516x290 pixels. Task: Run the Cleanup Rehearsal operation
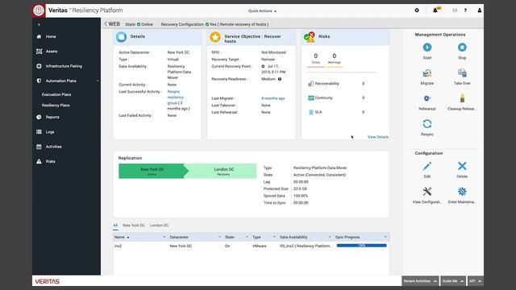point(462,98)
